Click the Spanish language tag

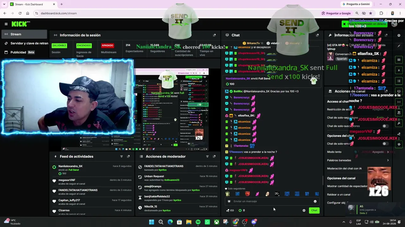[341, 59]
